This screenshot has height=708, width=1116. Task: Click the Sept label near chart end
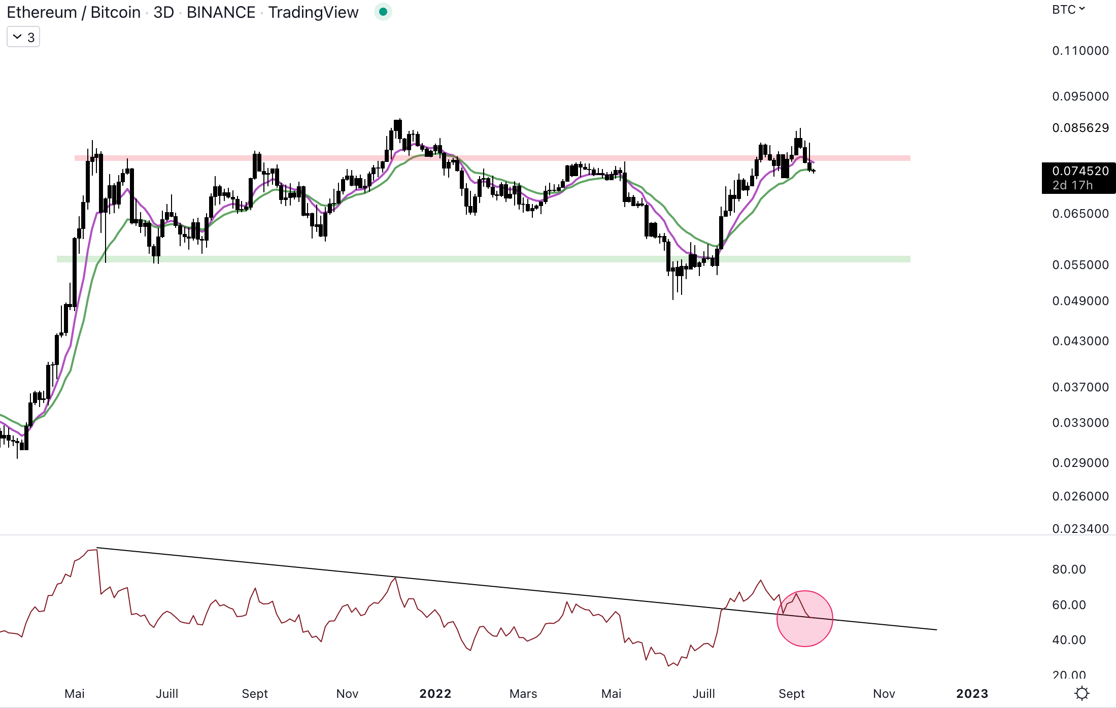[791, 694]
